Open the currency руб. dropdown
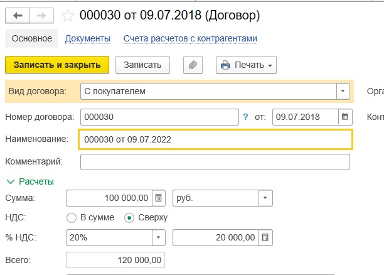This screenshot has width=384, height=275. point(265,198)
